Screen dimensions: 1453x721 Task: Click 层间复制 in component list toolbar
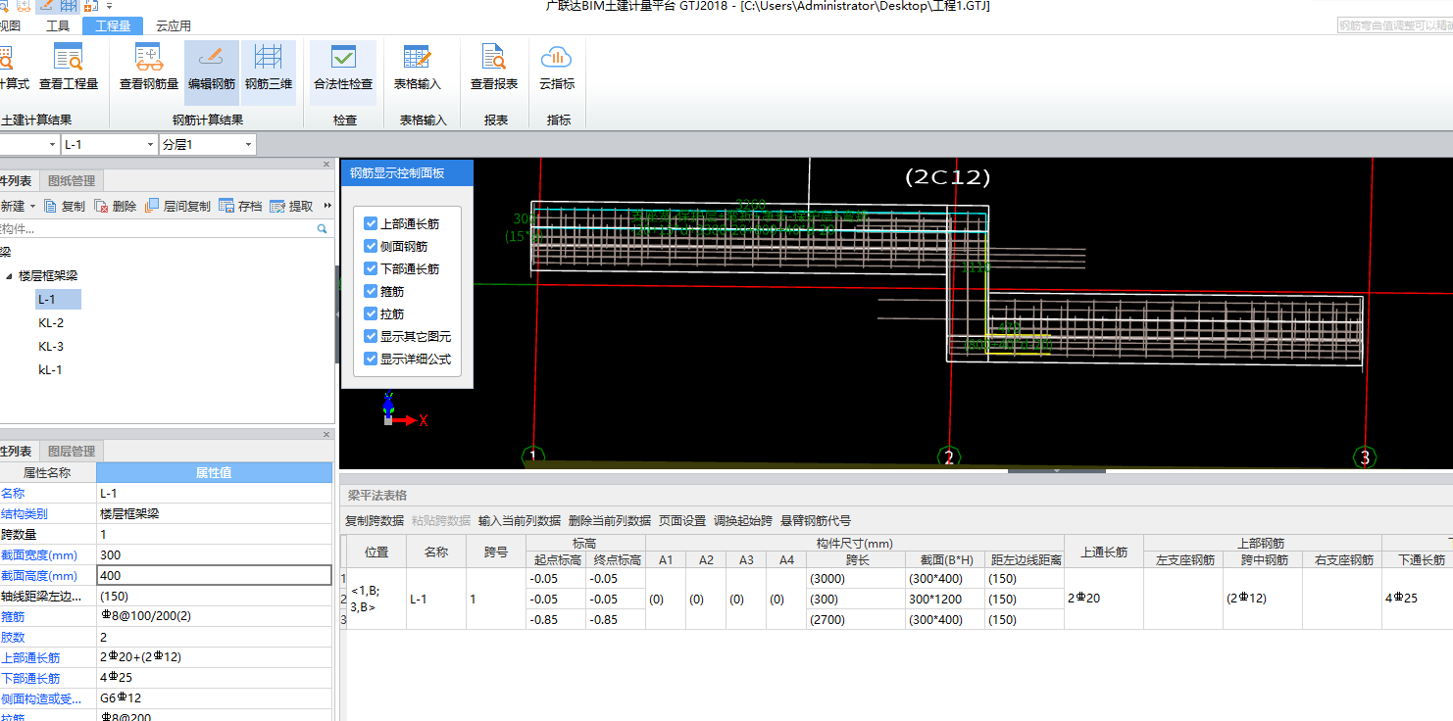pyautogui.click(x=177, y=206)
